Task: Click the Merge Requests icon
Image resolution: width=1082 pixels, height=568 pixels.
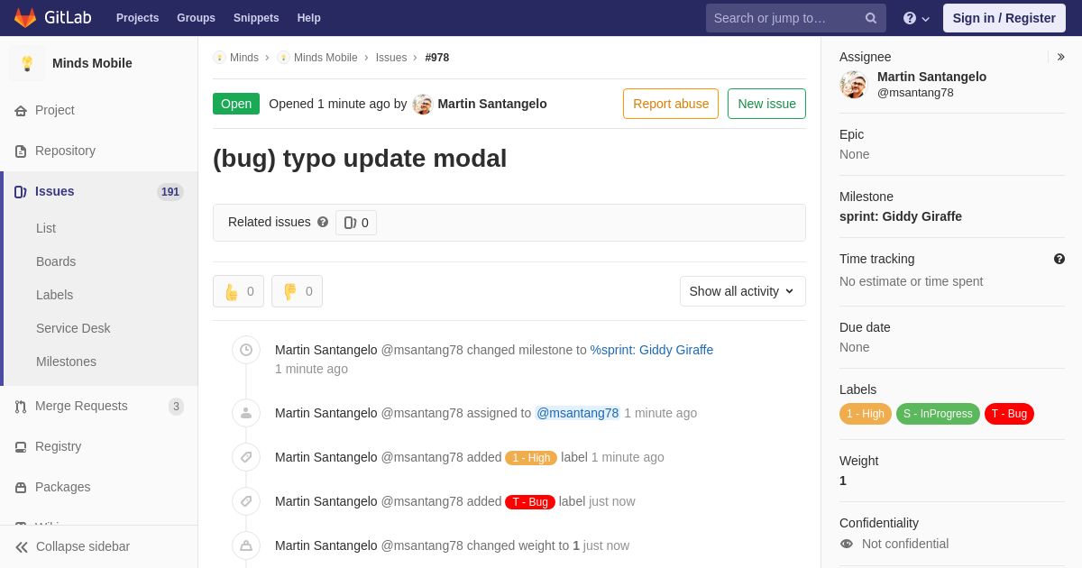Action: (x=21, y=407)
